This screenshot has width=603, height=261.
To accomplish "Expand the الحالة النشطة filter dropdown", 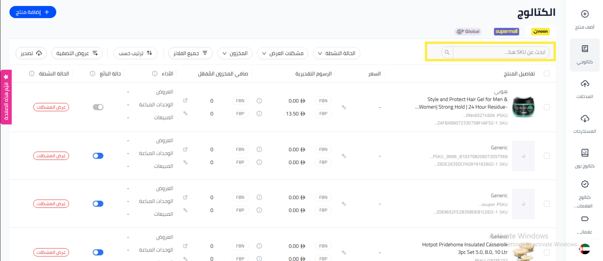I will tap(336, 53).
